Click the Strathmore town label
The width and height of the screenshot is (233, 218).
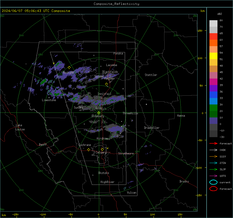[x=126, y=153]
